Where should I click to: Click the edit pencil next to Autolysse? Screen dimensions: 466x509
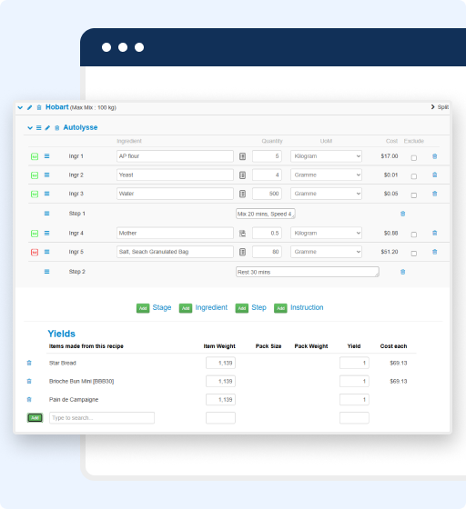(x=47, y=128)
